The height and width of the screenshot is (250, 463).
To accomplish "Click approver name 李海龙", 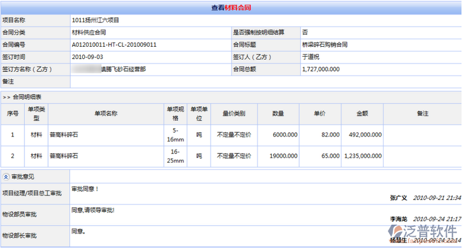I will point(399,219).
